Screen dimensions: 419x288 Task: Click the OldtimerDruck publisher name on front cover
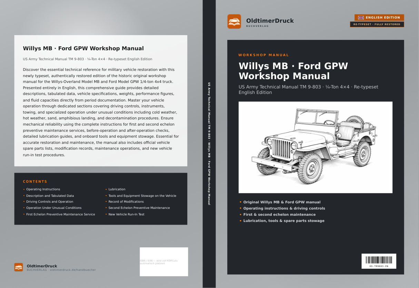(x=270, y=21)
